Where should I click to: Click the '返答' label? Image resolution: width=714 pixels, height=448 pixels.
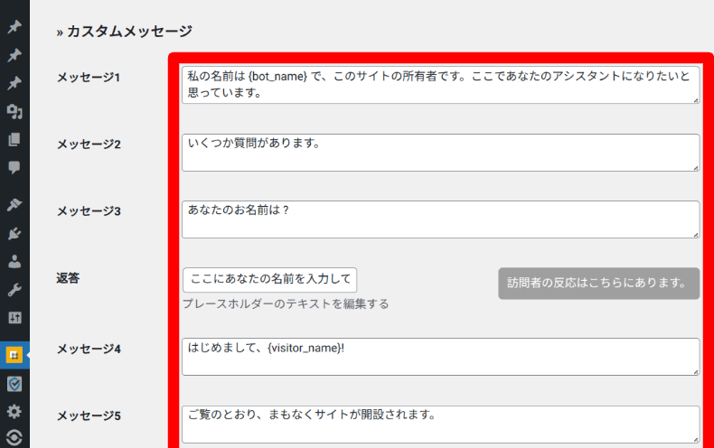[x=68, y=278]
